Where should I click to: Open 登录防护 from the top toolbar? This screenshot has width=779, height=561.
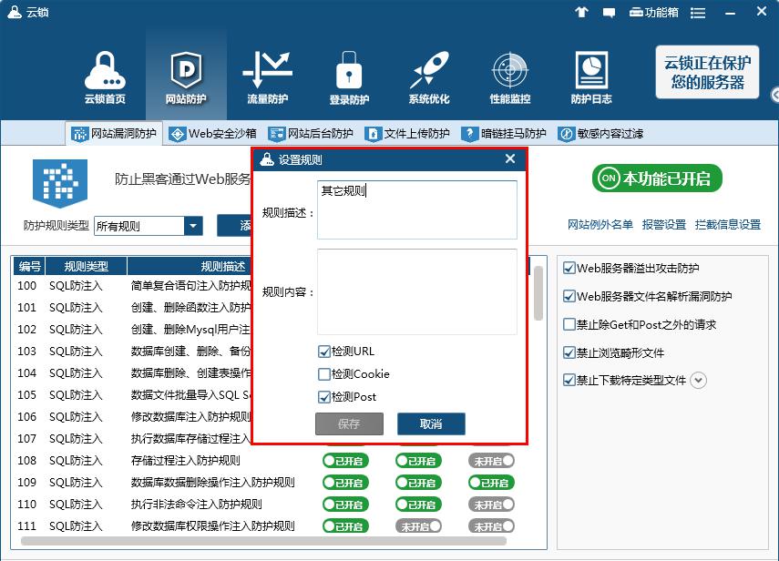[348, 73]
